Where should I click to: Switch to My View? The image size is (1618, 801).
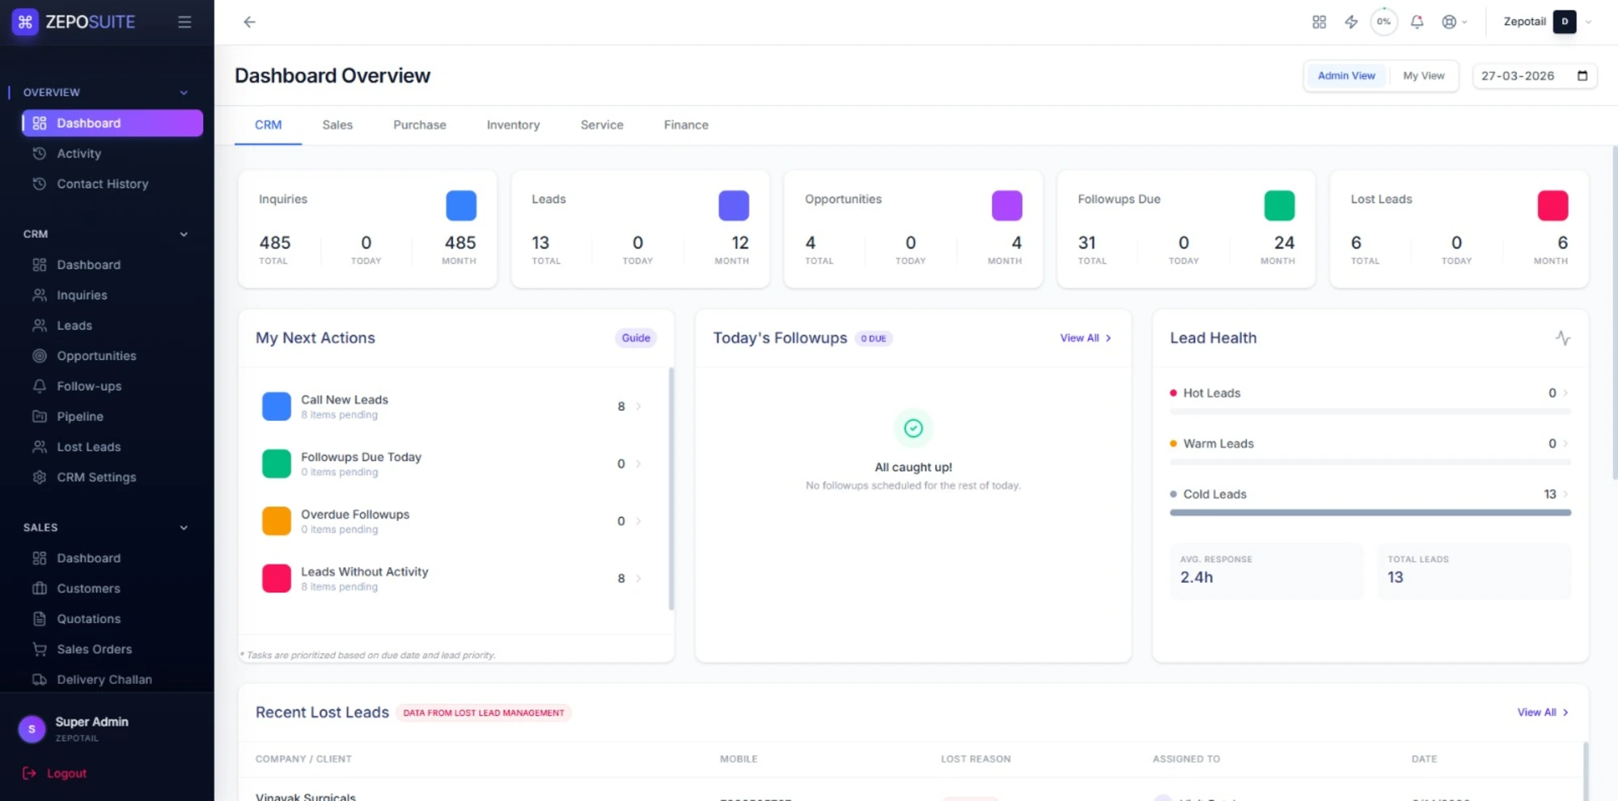pos(1423,76)
